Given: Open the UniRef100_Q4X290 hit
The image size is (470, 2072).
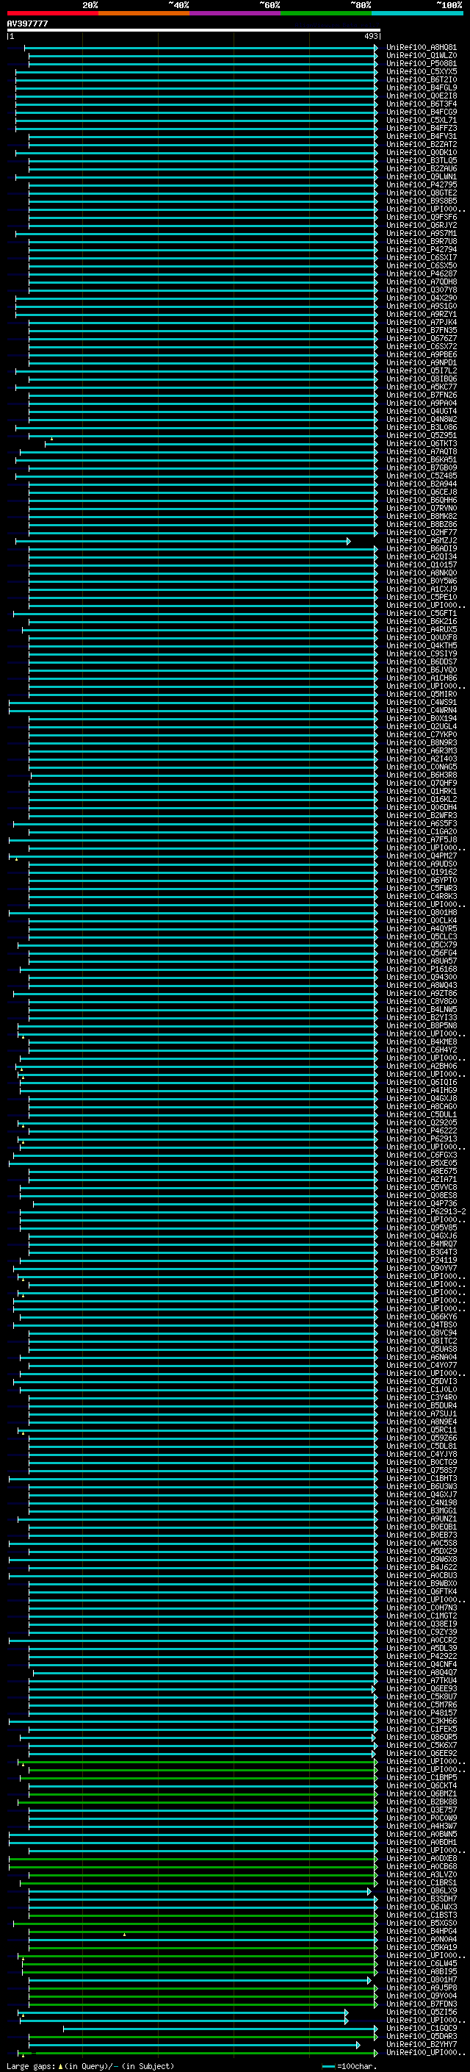Looking at the screenshot, I should 422,298.
